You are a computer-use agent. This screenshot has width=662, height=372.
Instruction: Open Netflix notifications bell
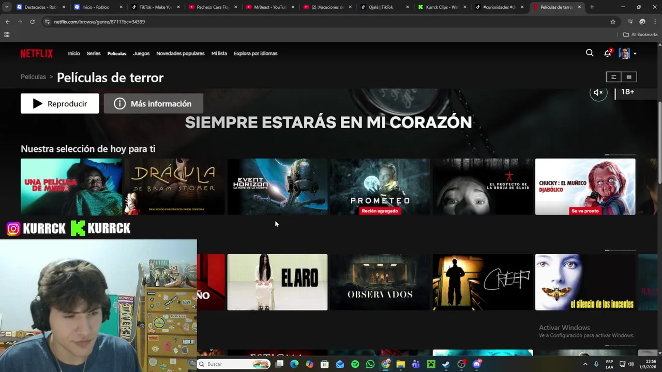click(608, 53)
